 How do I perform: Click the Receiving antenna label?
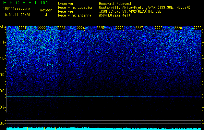[x=75, y=15]
